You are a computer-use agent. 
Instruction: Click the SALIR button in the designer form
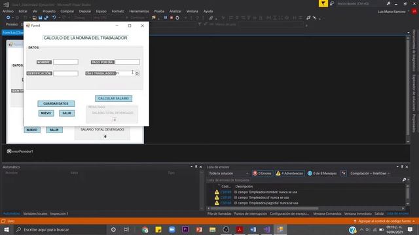click(x=54, y=130)
